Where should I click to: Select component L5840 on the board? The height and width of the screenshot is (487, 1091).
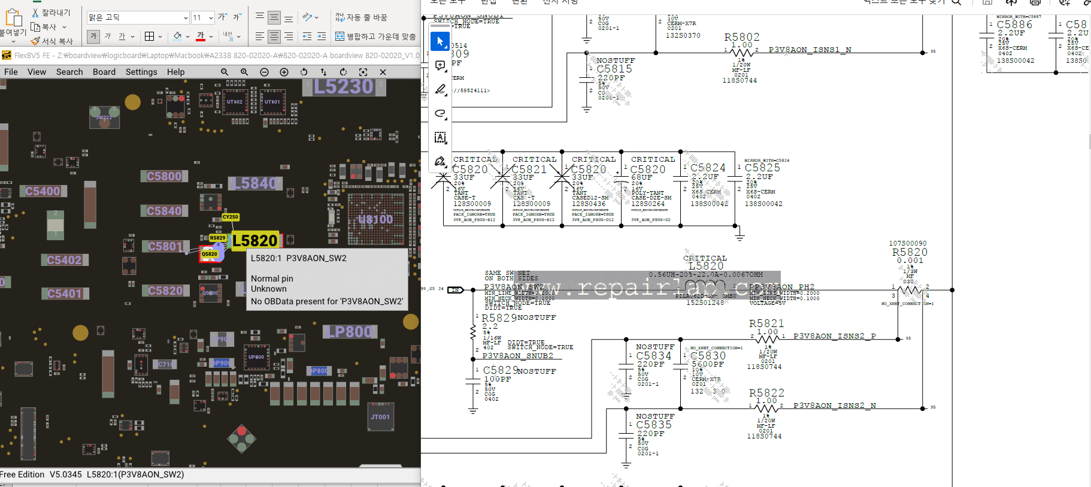pyautogui.click(x=255, y=183)
